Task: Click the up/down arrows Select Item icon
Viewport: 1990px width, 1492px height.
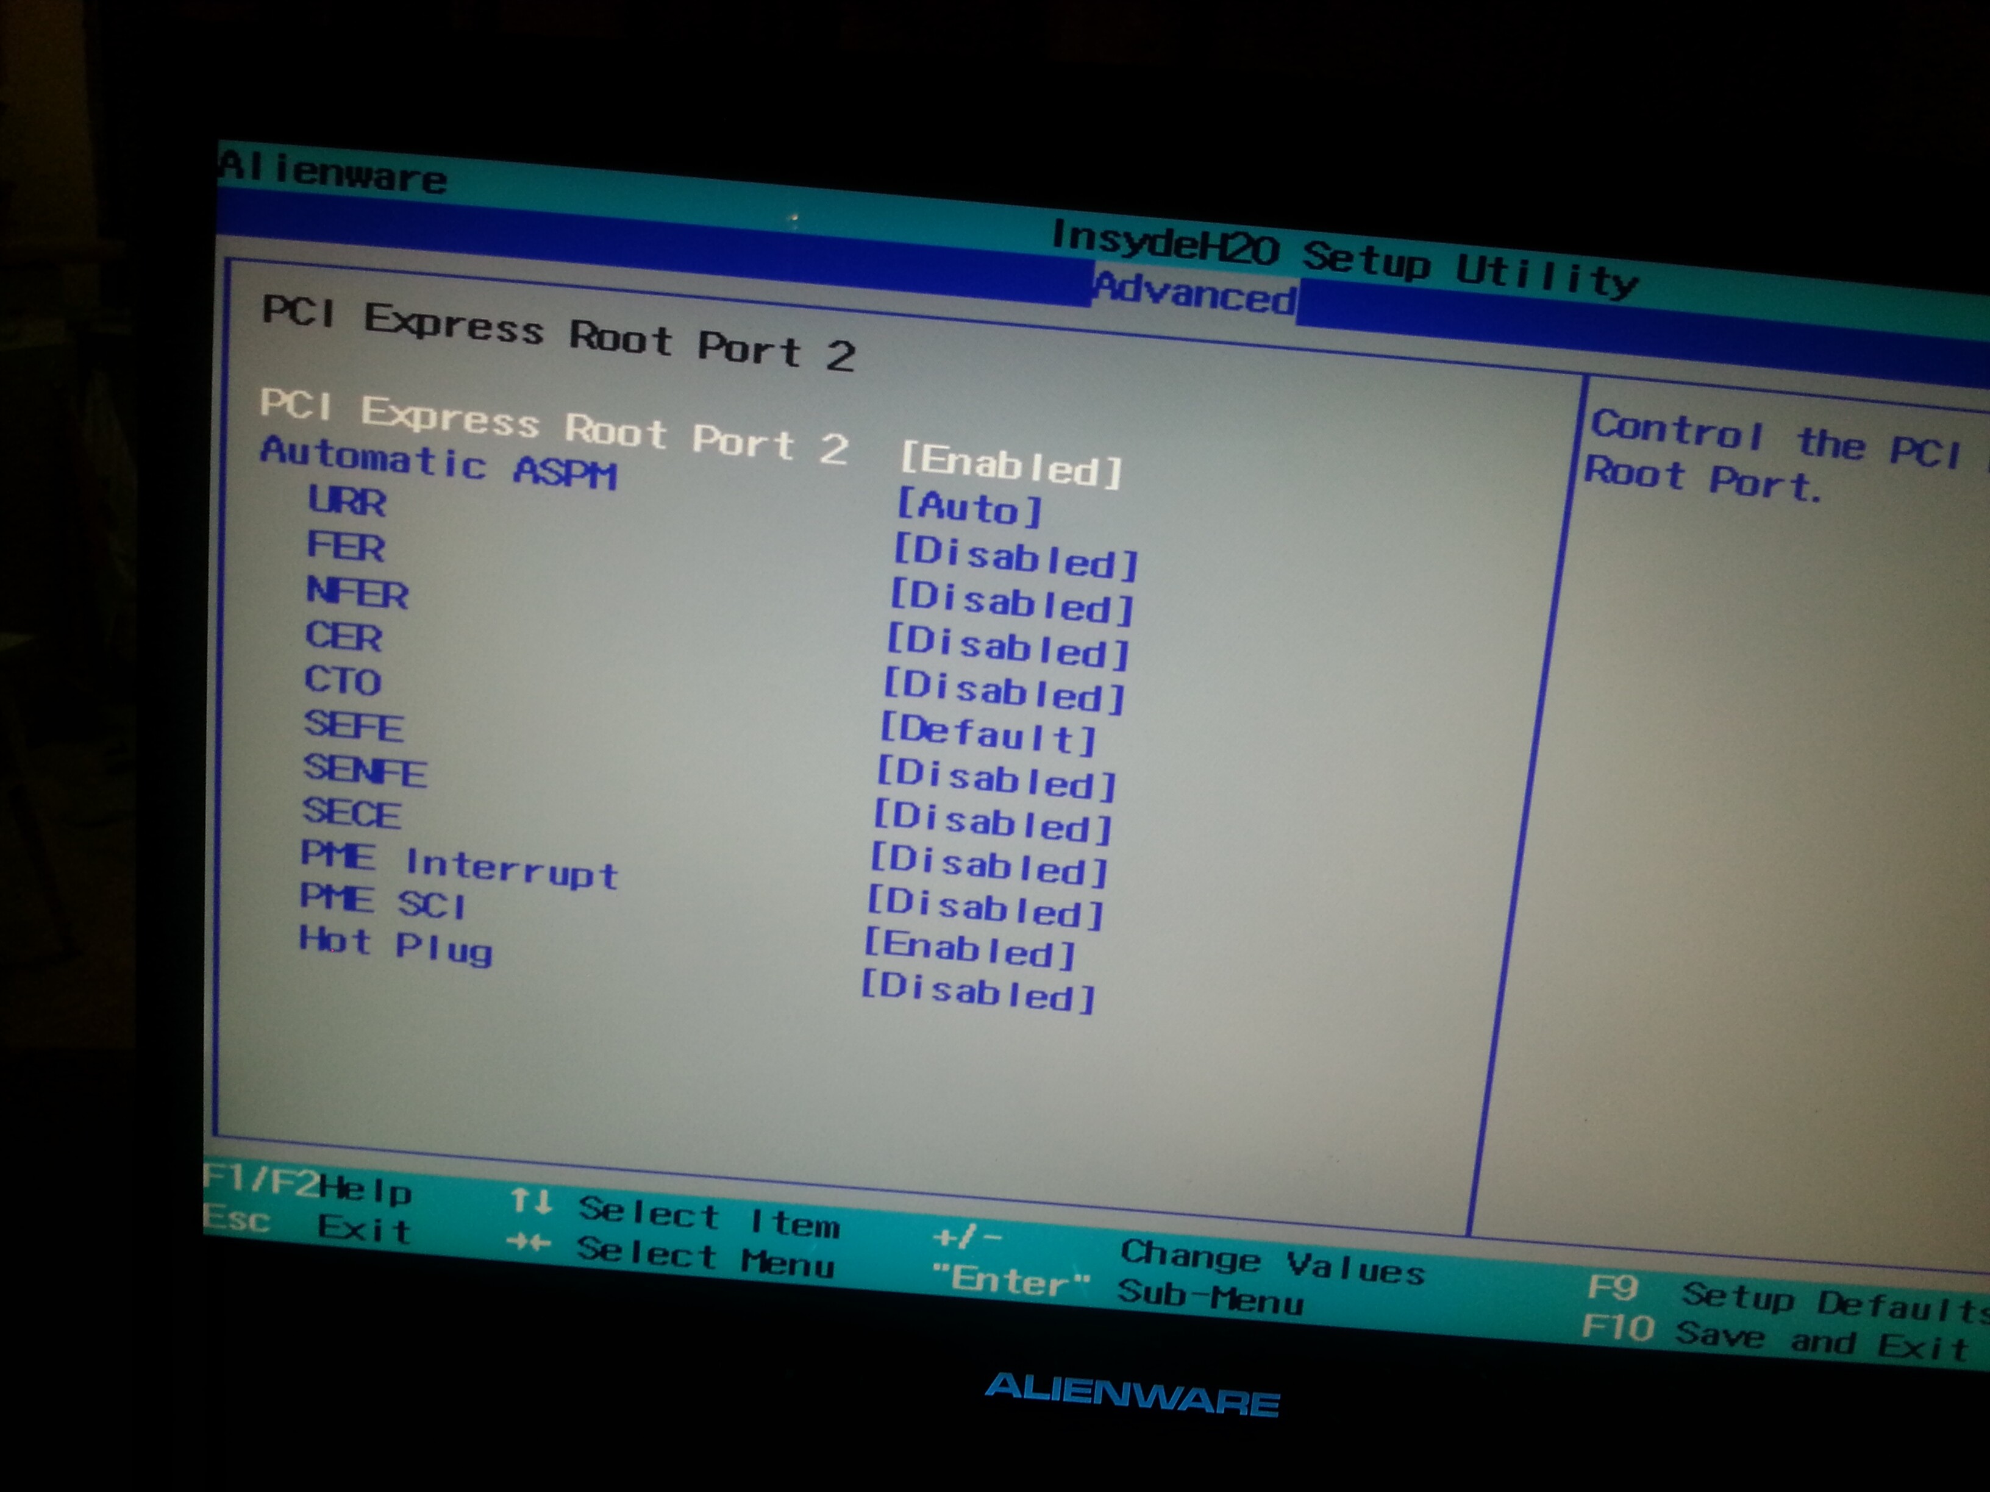Action: pyautogui.click(x=531, y=1201)
